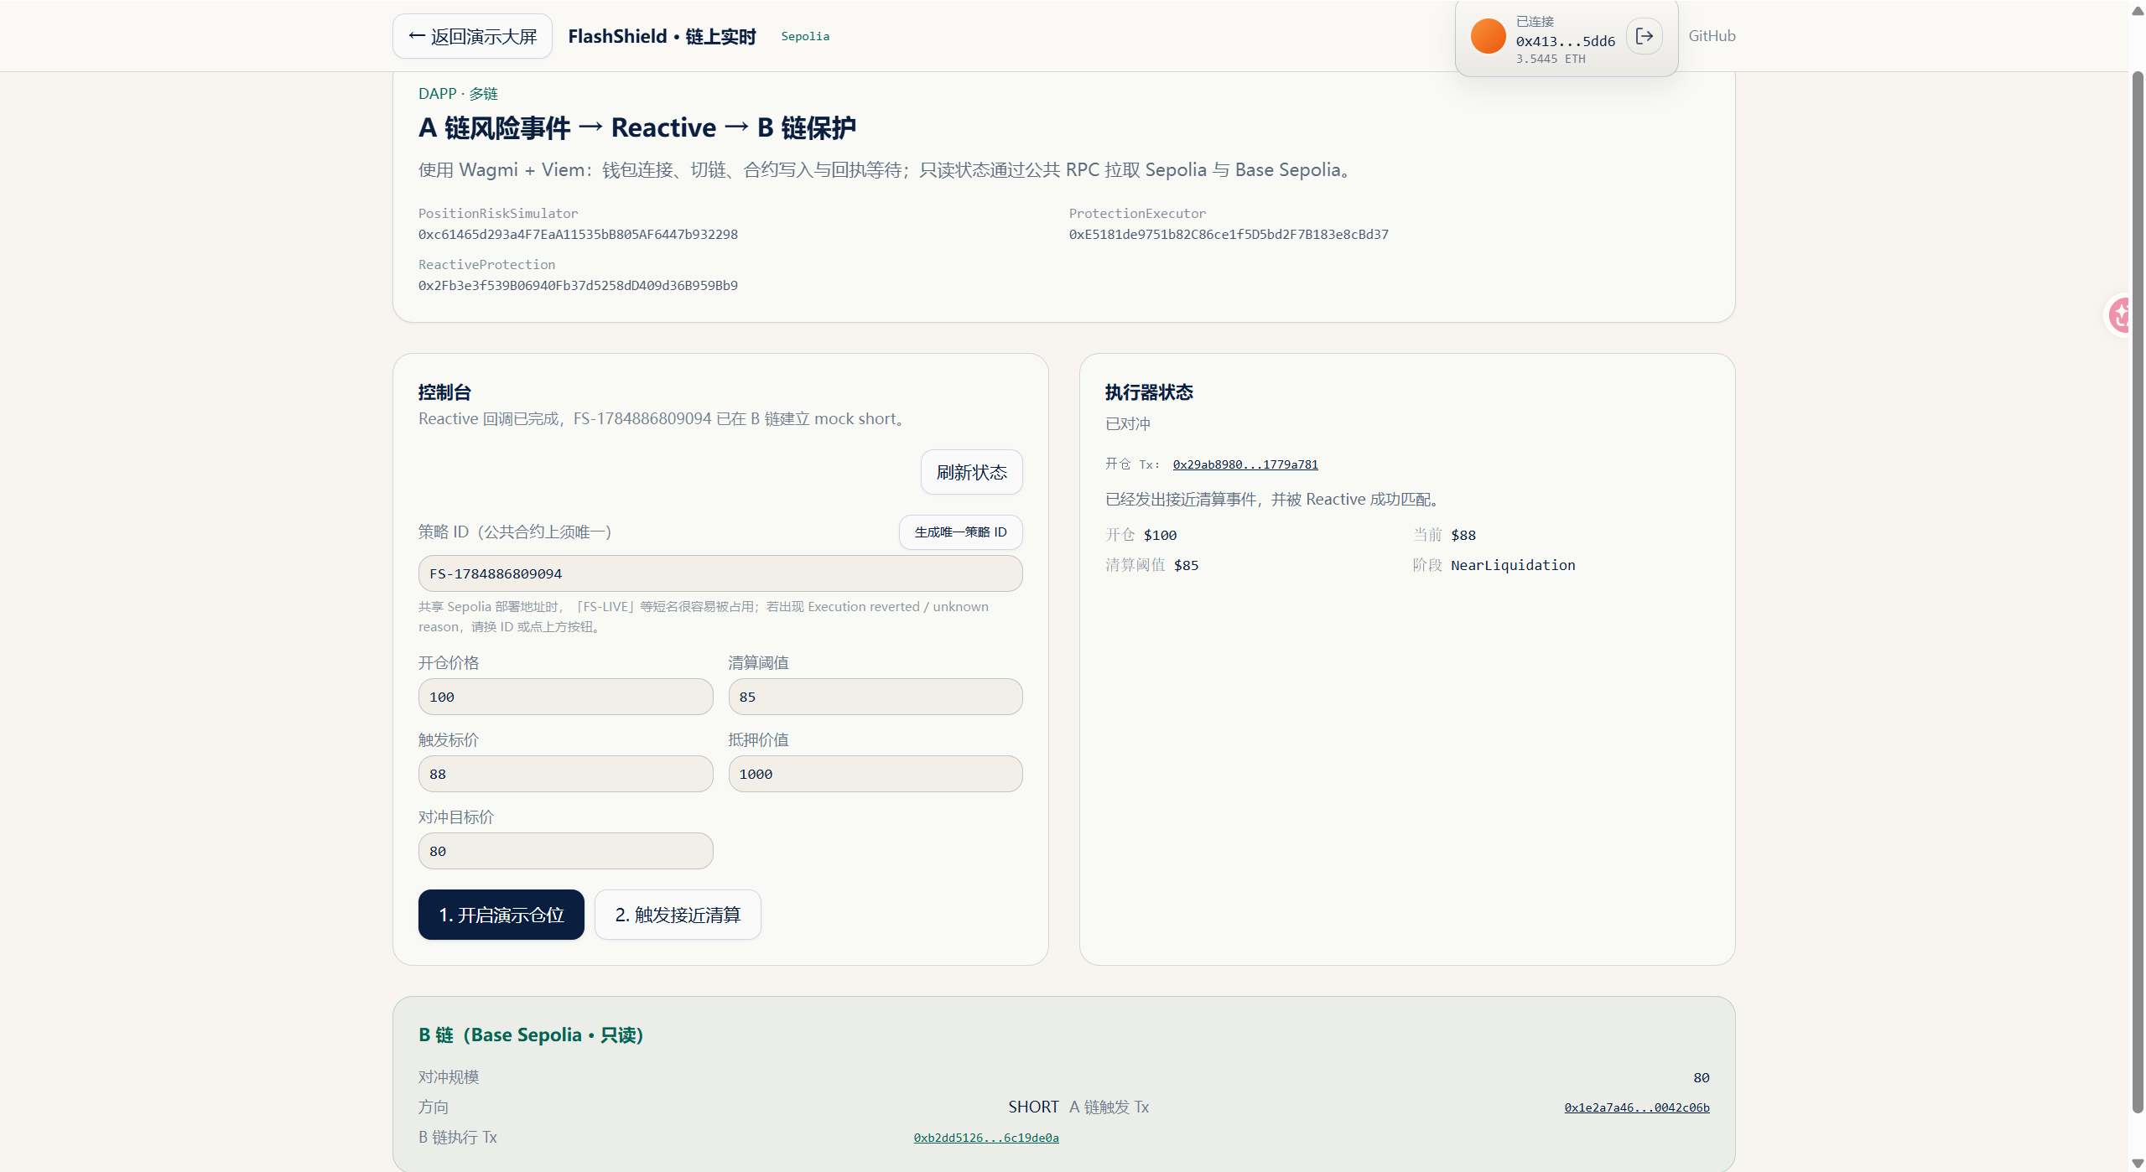Click 刷新状态 refresh button

(x=971, y=472)
